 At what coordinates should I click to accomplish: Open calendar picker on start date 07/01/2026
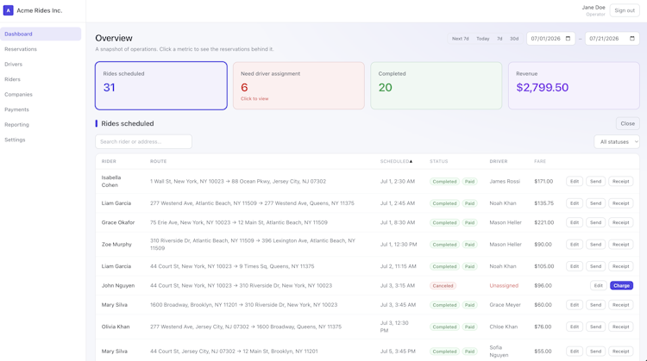coord(568,38)
